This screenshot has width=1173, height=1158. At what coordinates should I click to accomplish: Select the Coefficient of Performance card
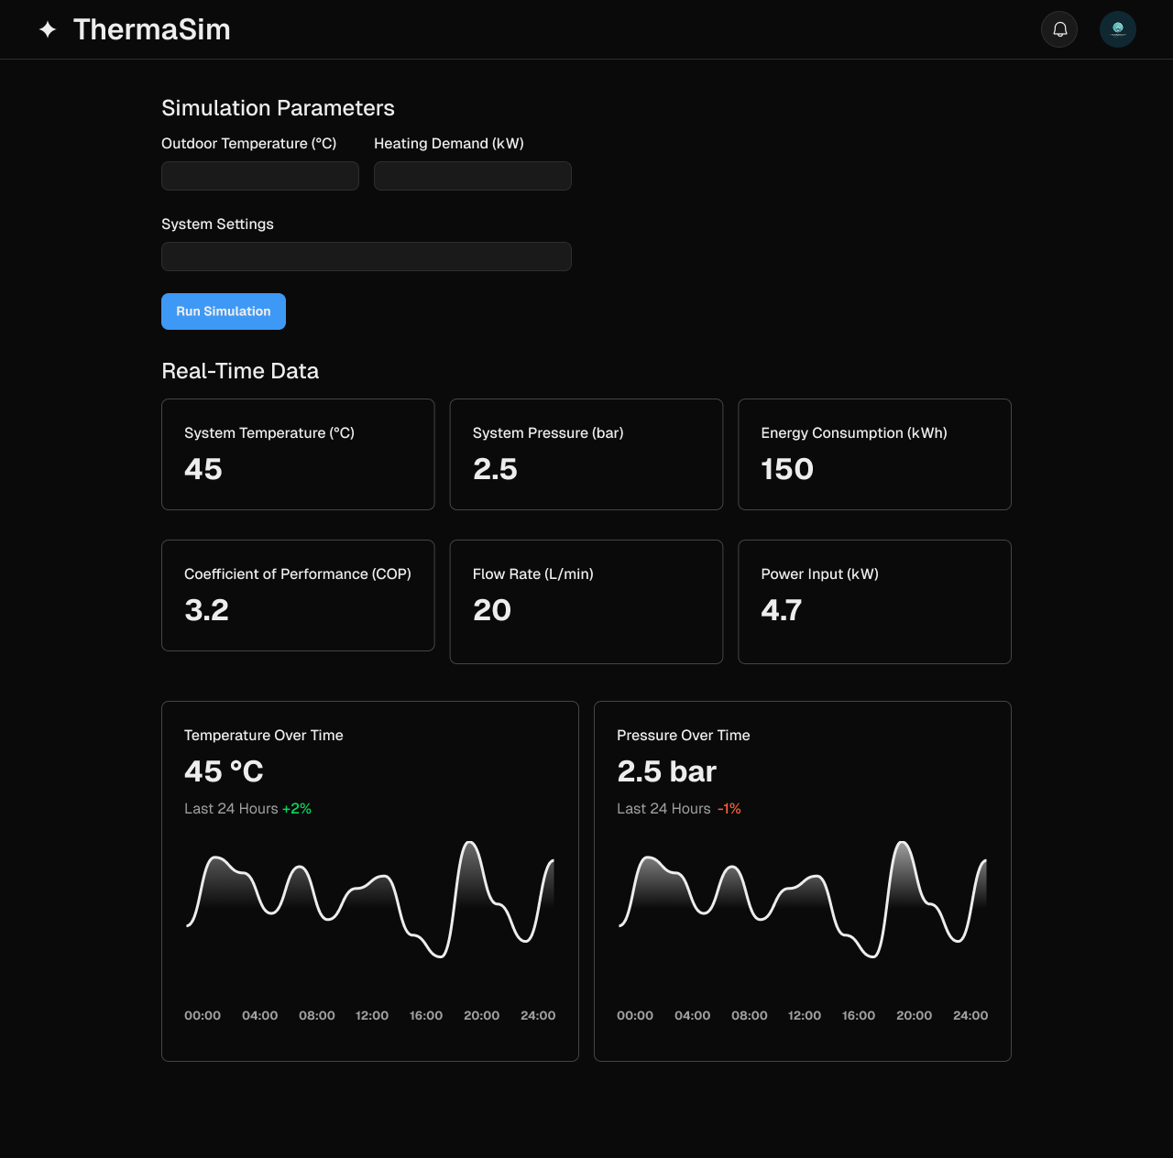(298, 595)
